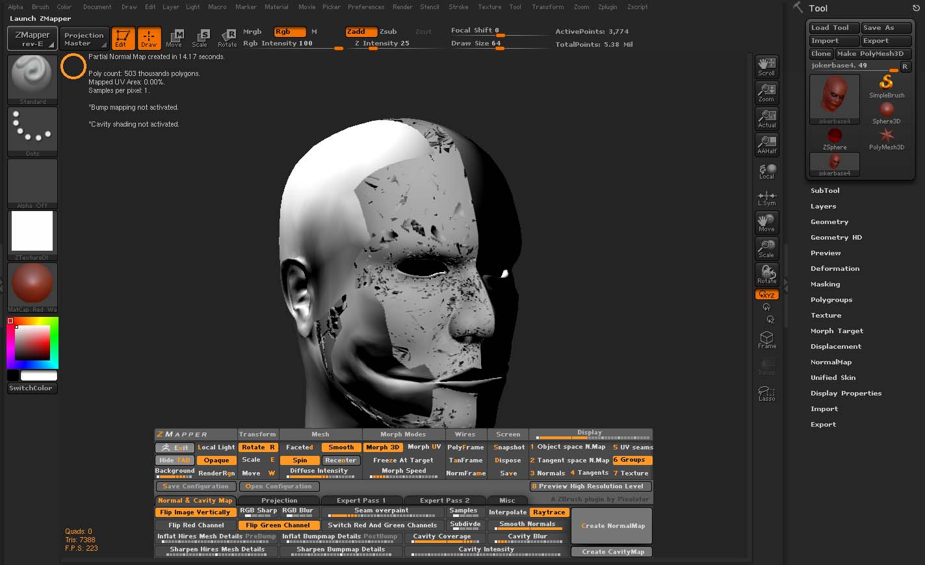Open the Preferences menu
The width and height of the screenshot is (925, 565).
[366, 7]
